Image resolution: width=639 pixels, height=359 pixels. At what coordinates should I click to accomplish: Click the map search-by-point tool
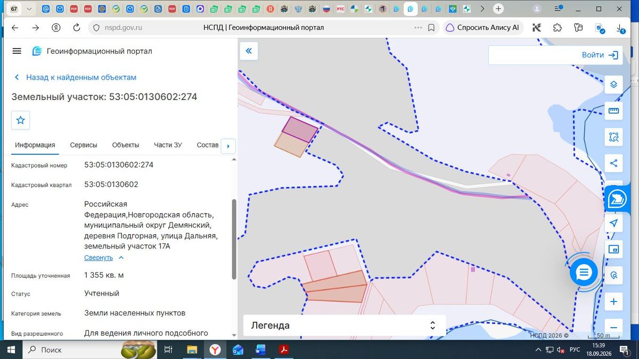(613, 275)
